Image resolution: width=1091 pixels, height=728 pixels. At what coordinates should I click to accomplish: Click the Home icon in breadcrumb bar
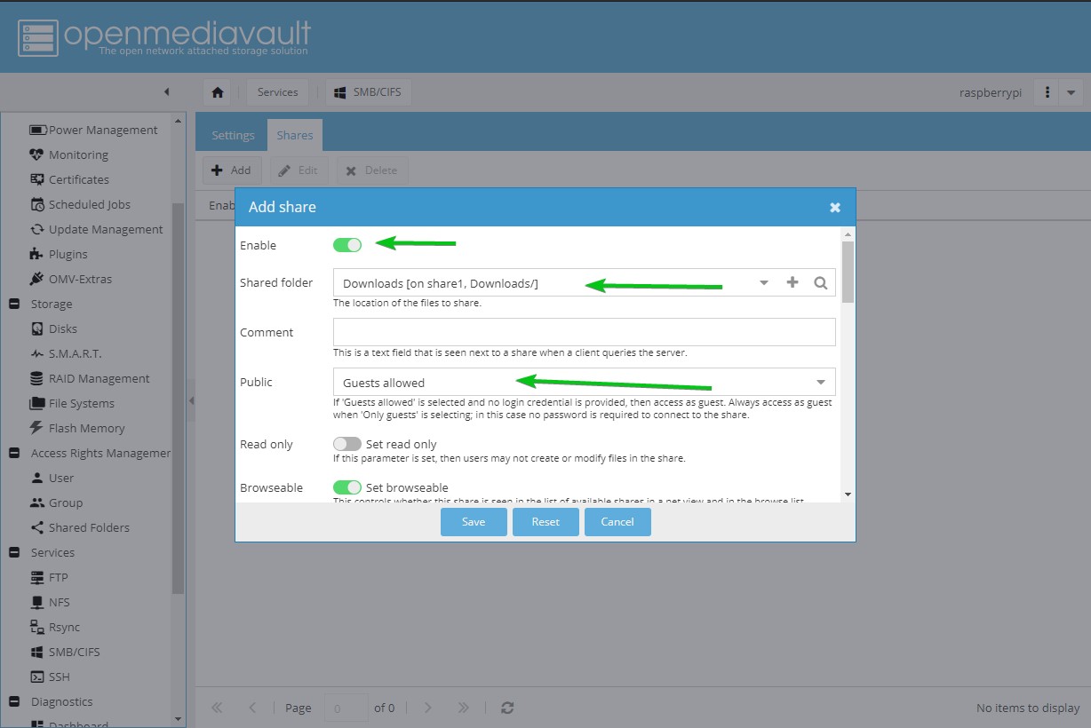click(218, 92)
